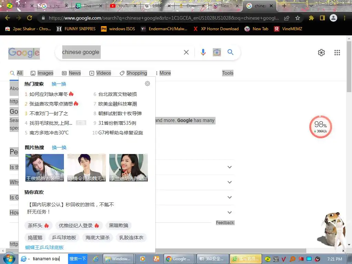This screenshot has height=264, width=352.
Task: Open the Feedback link
Action: [x=225, y=223]
